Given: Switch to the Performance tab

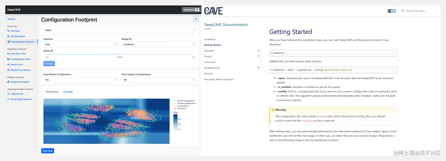Looking at the screenshot, I should [x=52, y=92].
